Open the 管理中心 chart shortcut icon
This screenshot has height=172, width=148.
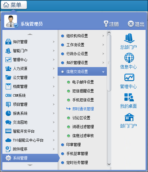tap(129, 77)
